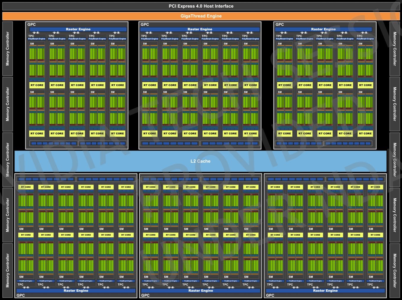This screenshot has height=300, width=402.
Task: Click the bottommost Memory Controller on right edge
Action: coord(395,270)
